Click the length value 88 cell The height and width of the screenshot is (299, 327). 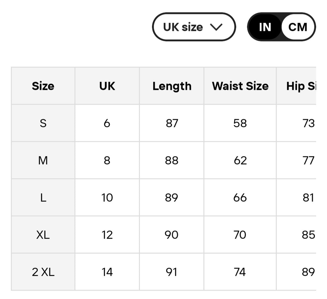172,160
